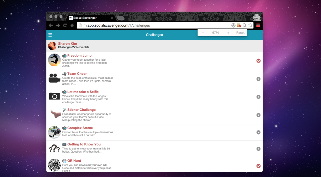Click the page icon in the address bar

pos(80,26)
